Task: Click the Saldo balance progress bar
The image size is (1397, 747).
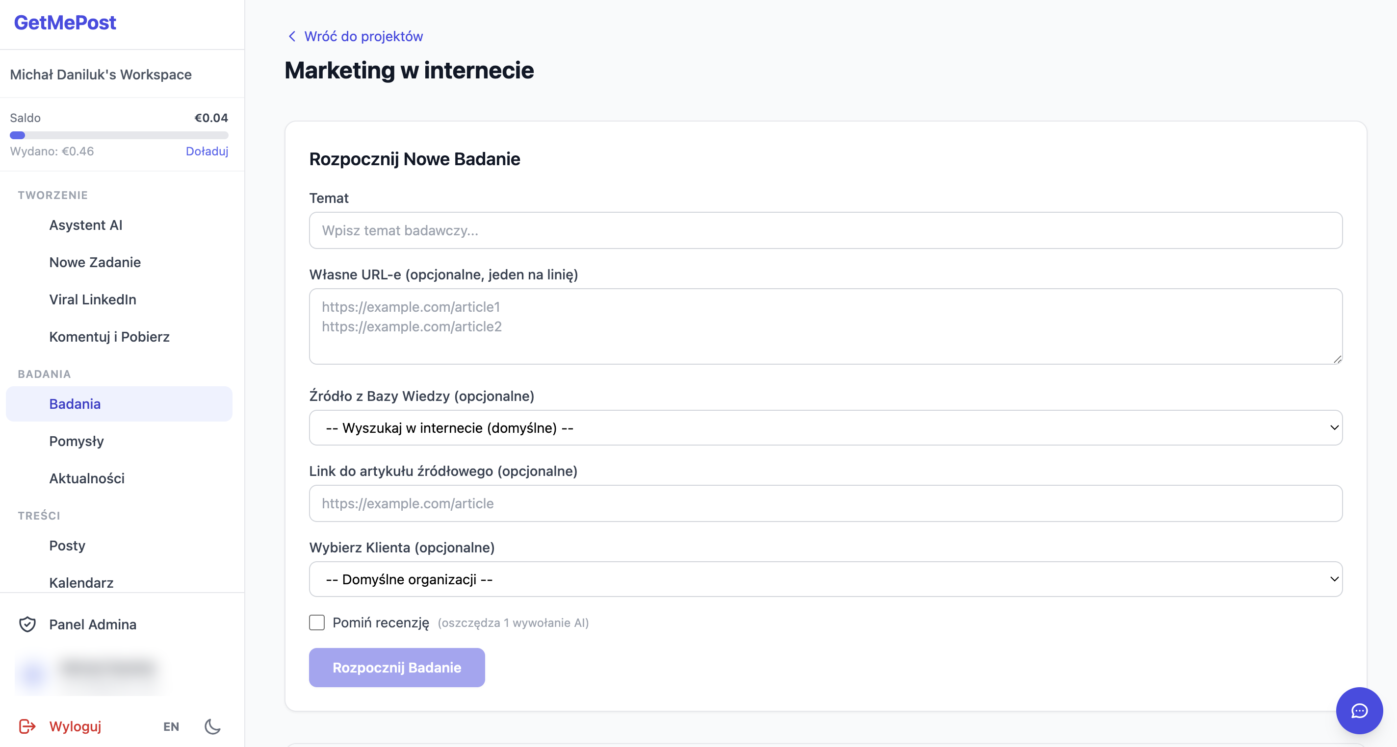Action: tap(119, 135)
